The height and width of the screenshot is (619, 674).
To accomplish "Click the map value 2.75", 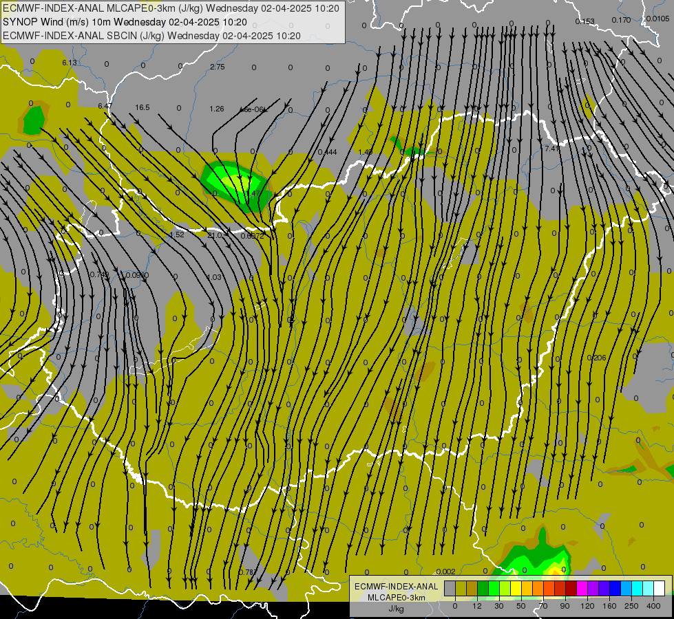I will pyautogui.click(x=218, y=67).
